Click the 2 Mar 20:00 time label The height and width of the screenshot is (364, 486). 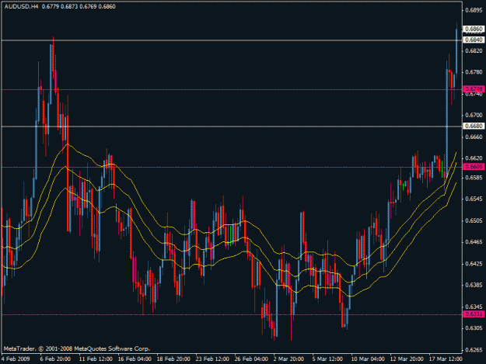coord(288,359)
